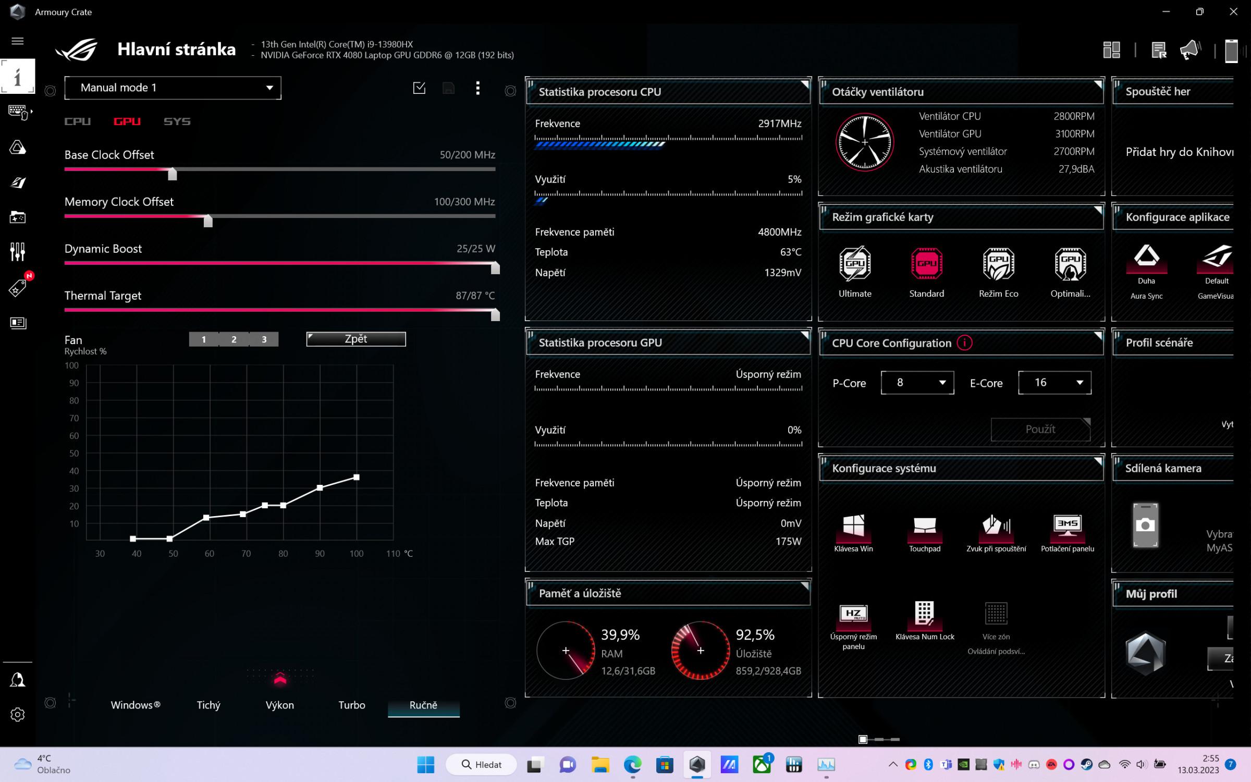Select fan curve preset 2

coord(234,339)
